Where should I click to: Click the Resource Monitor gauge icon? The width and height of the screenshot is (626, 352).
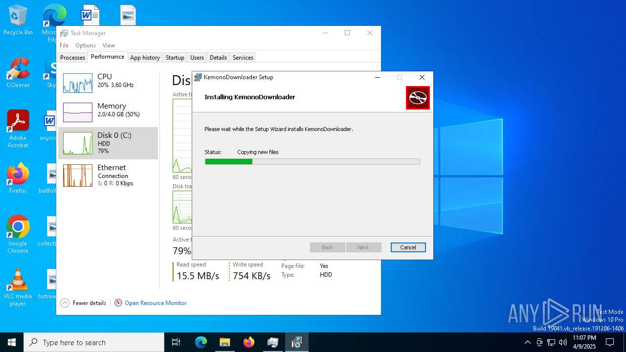click(x=118, y=303)
